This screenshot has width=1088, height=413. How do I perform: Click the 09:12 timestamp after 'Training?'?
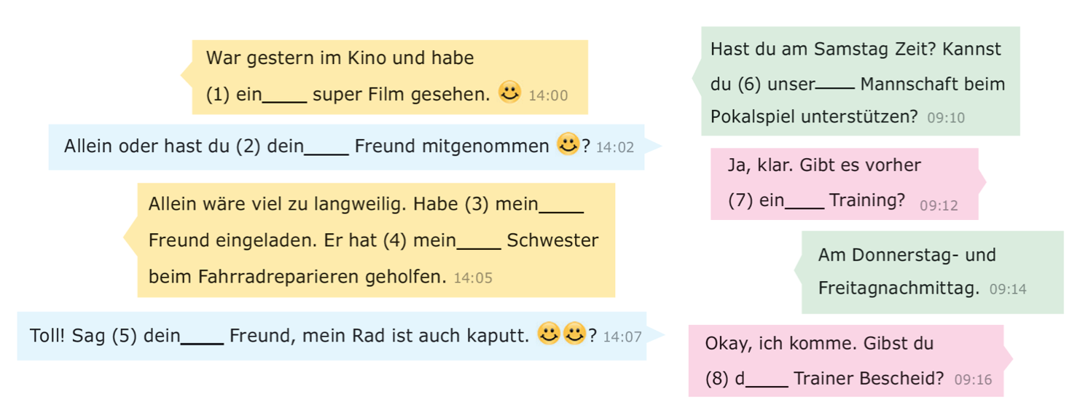pos(939,206)
